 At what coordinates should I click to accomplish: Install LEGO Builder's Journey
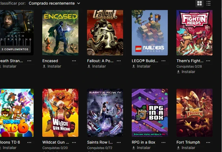pos(141,66)
